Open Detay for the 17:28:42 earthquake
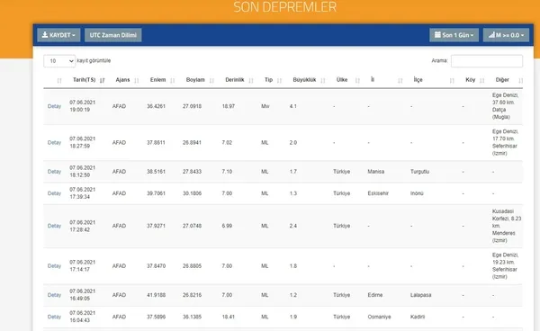The height and width of the screenshot is (331, 540). point(54,226)
